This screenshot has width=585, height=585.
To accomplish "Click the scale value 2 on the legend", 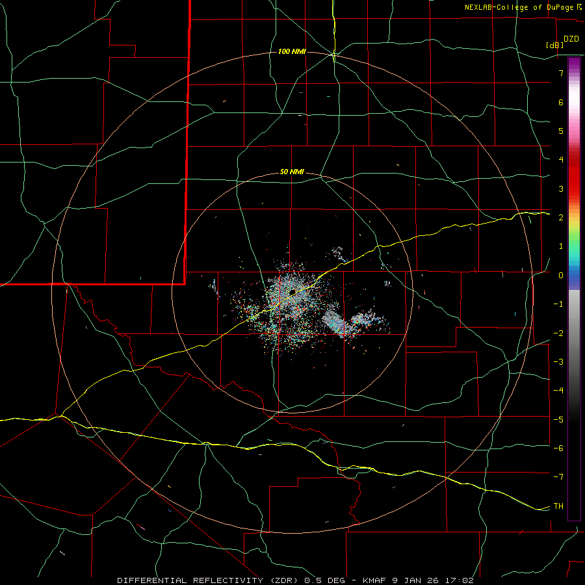I will [561, 218].
